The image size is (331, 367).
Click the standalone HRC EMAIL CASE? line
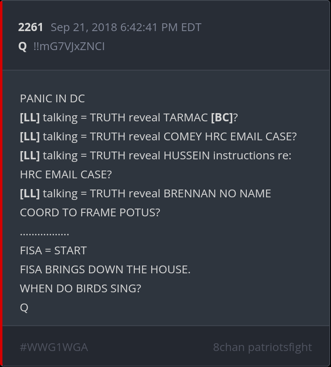[x=66, y=174]
